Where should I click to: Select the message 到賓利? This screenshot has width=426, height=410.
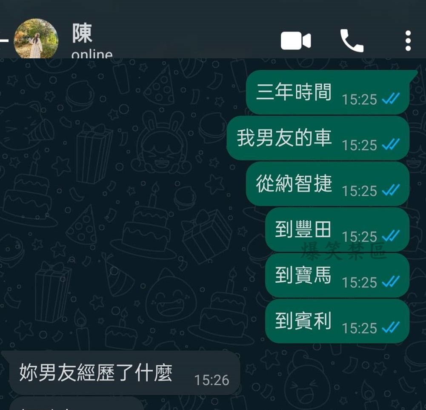click(337, 321)
